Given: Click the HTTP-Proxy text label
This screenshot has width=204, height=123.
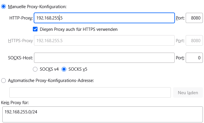Looking at the screenshot, I should (x=21, y=18).
